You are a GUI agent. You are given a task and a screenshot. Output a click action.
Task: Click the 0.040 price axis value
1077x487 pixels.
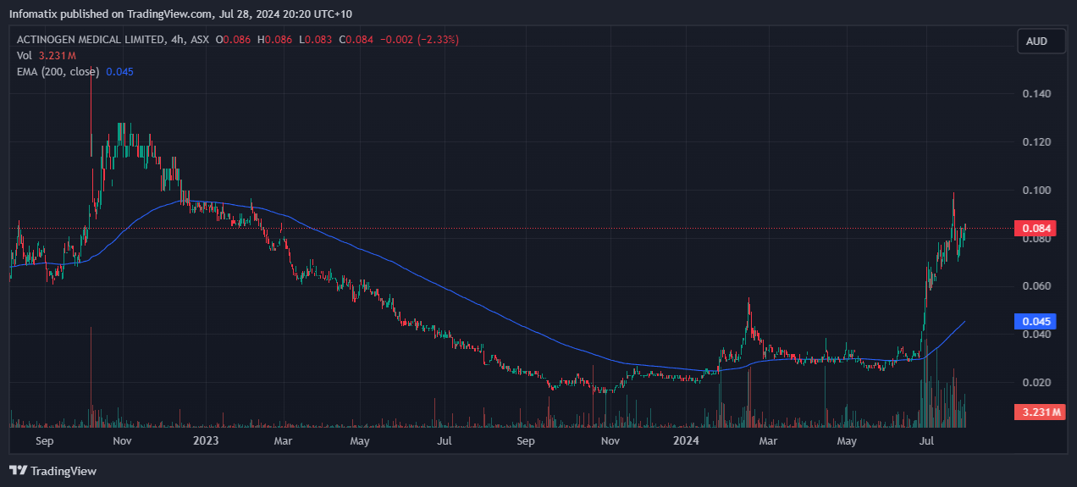[1037, 335]
